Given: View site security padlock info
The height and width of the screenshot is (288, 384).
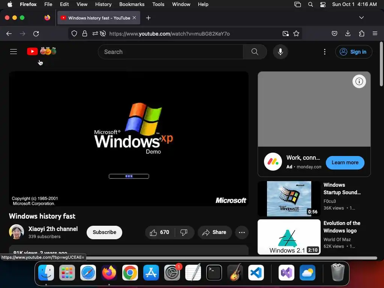Looking at the screenshot, I should click(85, 33).
